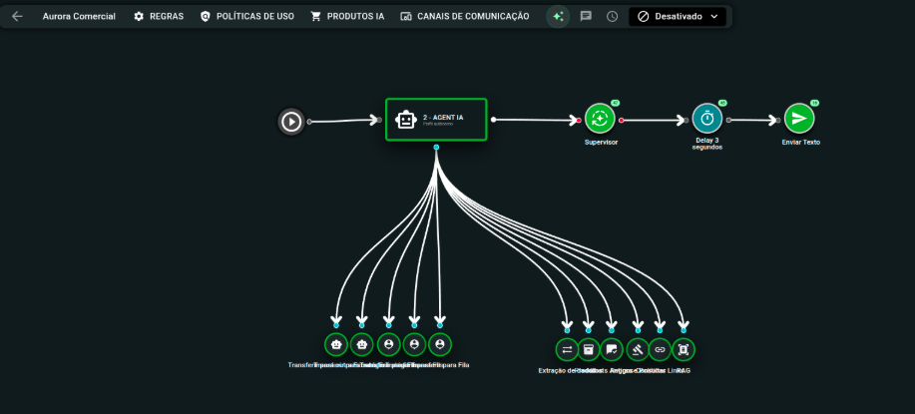This screenshot has width=915, height=414.
Task: Go to PRODUTOS IA section
Action: click(347, 17)
